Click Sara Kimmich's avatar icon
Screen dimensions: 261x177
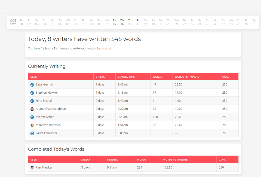click(32, 84)
